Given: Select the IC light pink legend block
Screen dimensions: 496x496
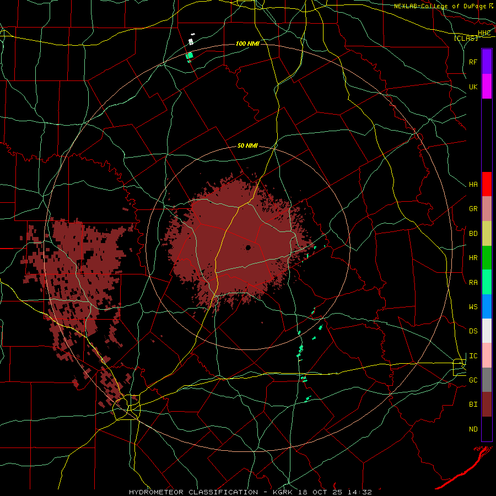Looking at the screenshot, I should pos(487,355).
